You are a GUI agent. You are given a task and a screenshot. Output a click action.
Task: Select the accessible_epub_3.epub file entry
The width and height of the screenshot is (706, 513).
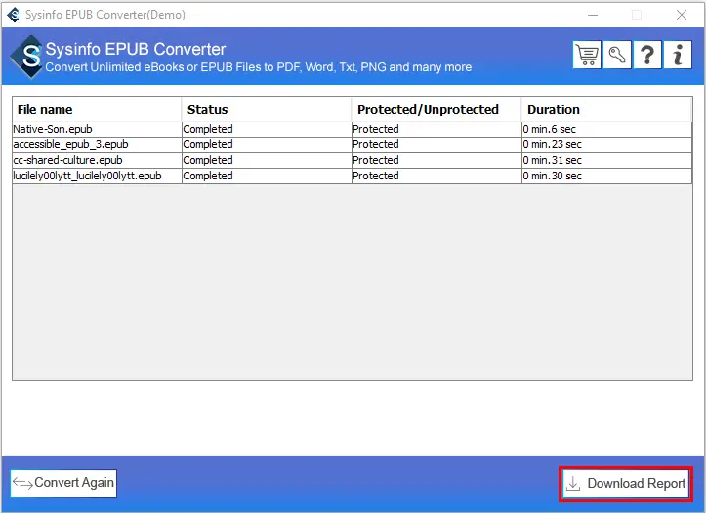pyautogui.click(x=70, y=144)
